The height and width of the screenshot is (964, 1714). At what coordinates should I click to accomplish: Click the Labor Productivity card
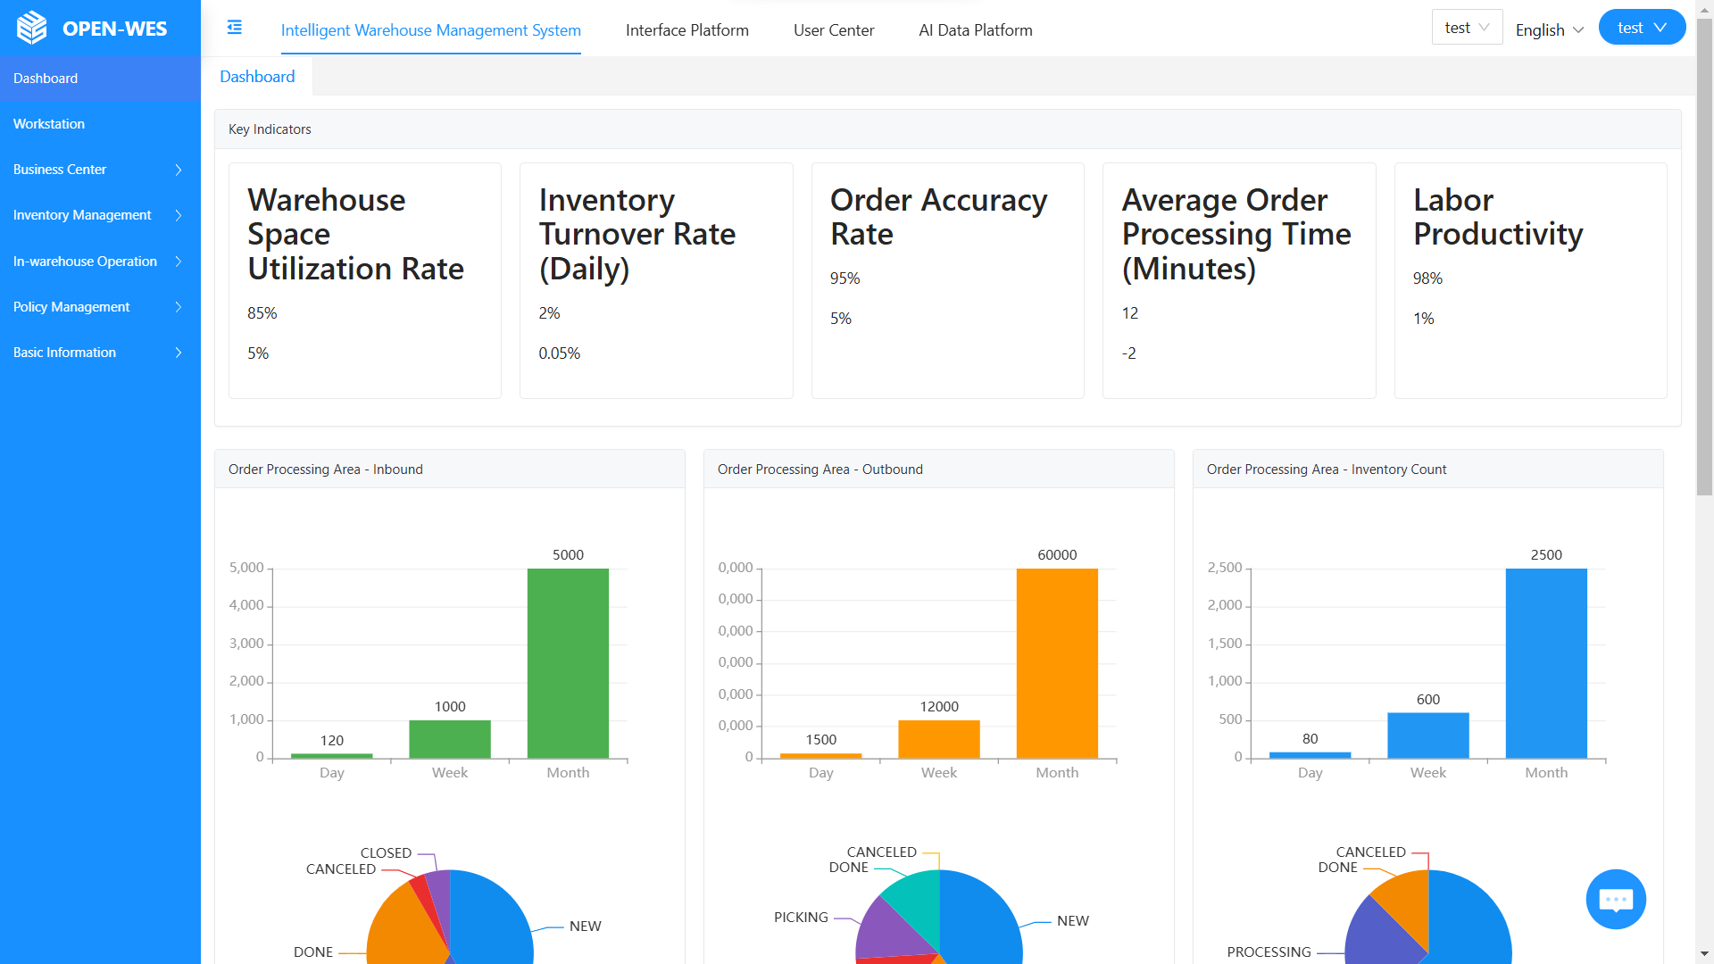coord(1531,280)
